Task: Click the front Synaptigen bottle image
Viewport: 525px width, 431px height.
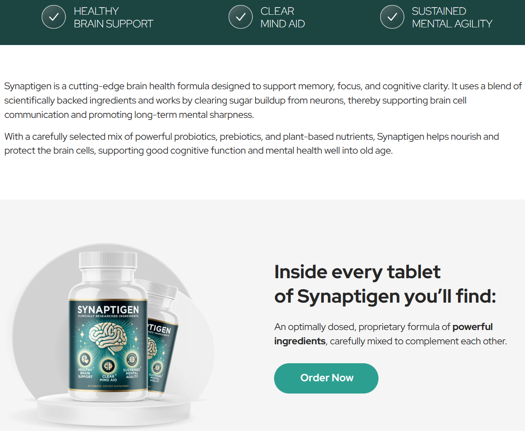Action: (x=108, y=326)
